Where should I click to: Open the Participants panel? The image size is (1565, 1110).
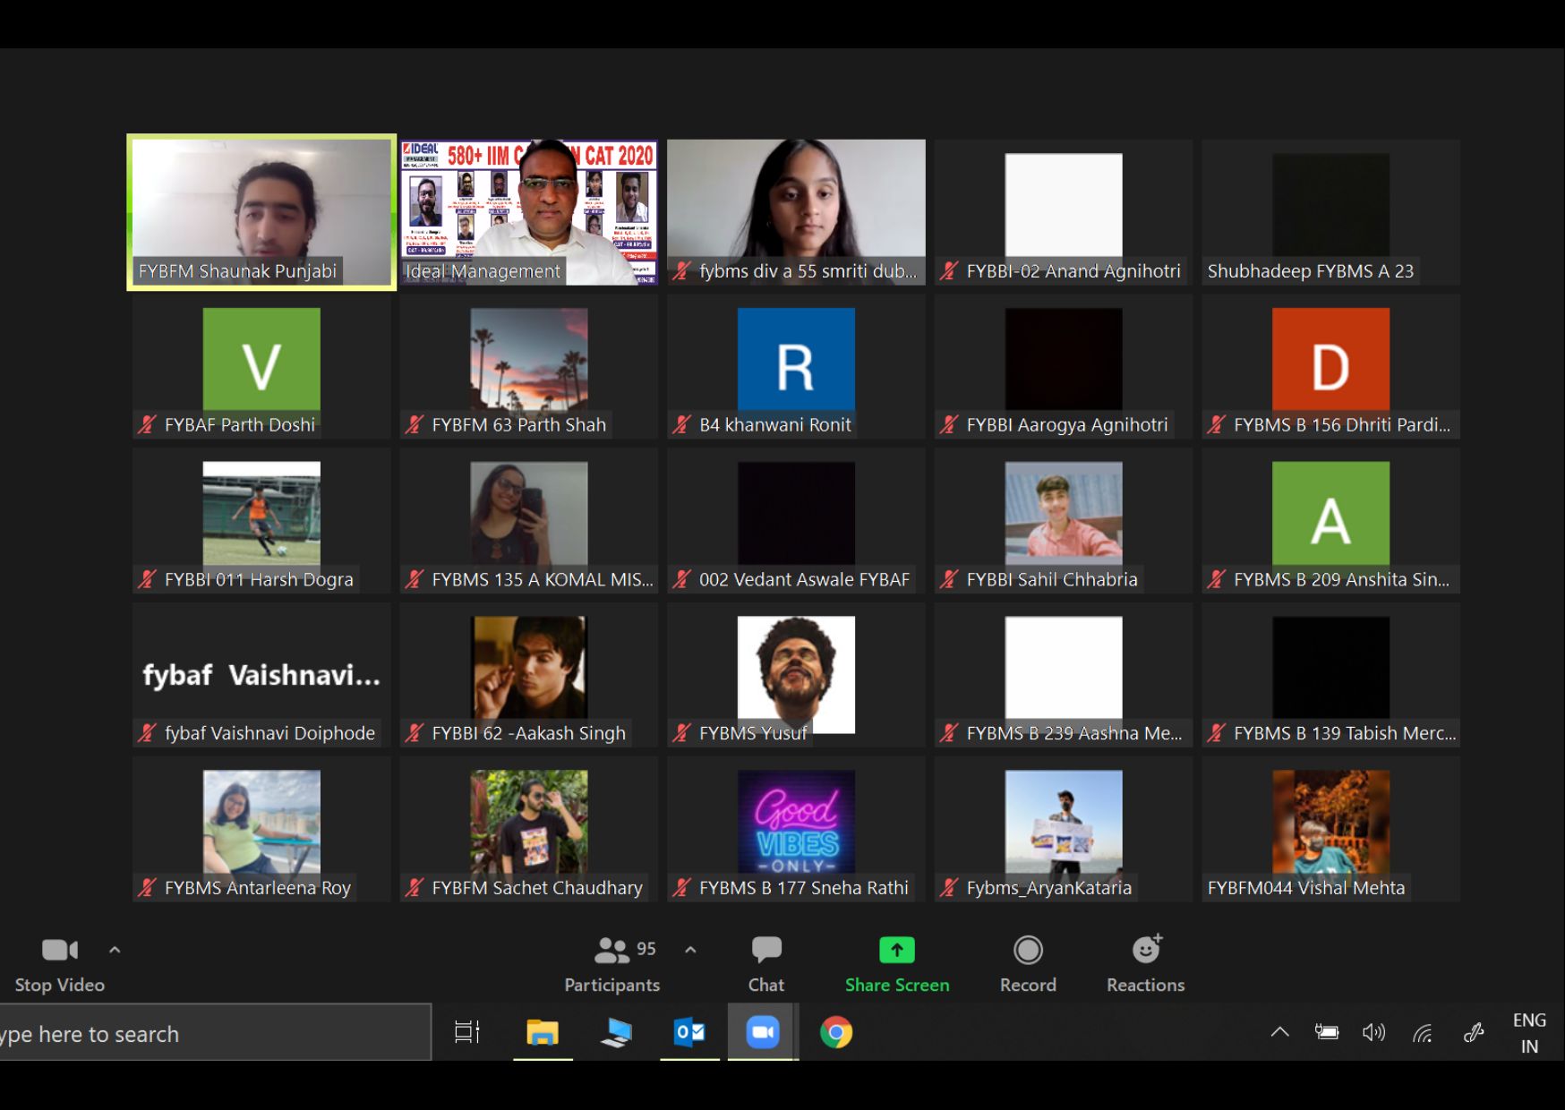coord(612,964)
